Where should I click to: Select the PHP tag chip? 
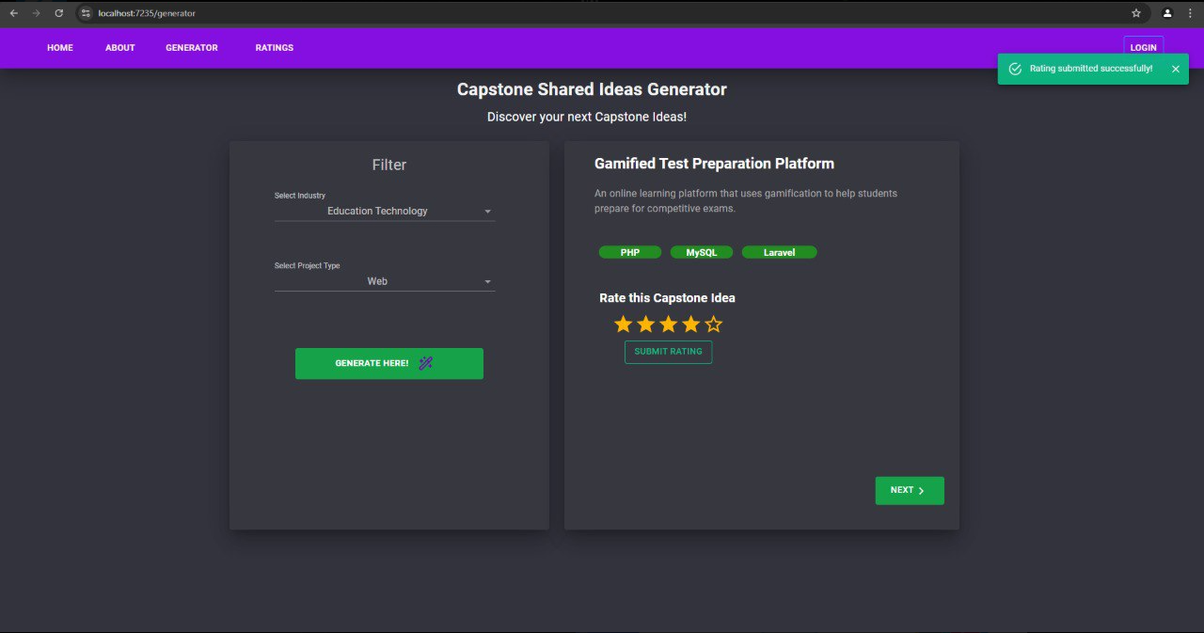[630, 252]
